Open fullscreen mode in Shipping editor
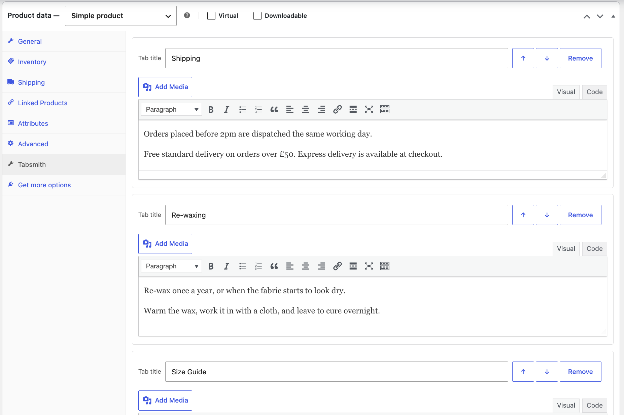The width and height of the screenshot is (624, 415). point(369,110)
